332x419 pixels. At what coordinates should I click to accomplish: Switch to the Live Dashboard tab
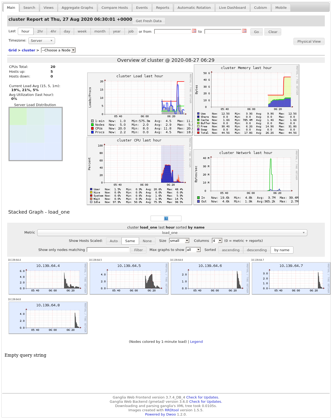pos(232,7)
